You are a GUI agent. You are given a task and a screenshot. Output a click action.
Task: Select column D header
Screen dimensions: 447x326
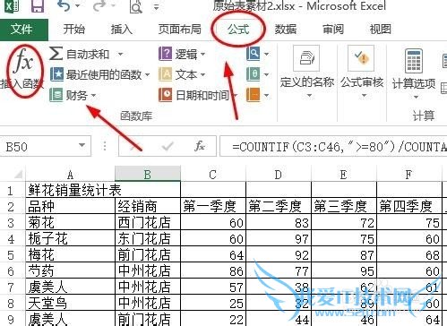point(279,175)
